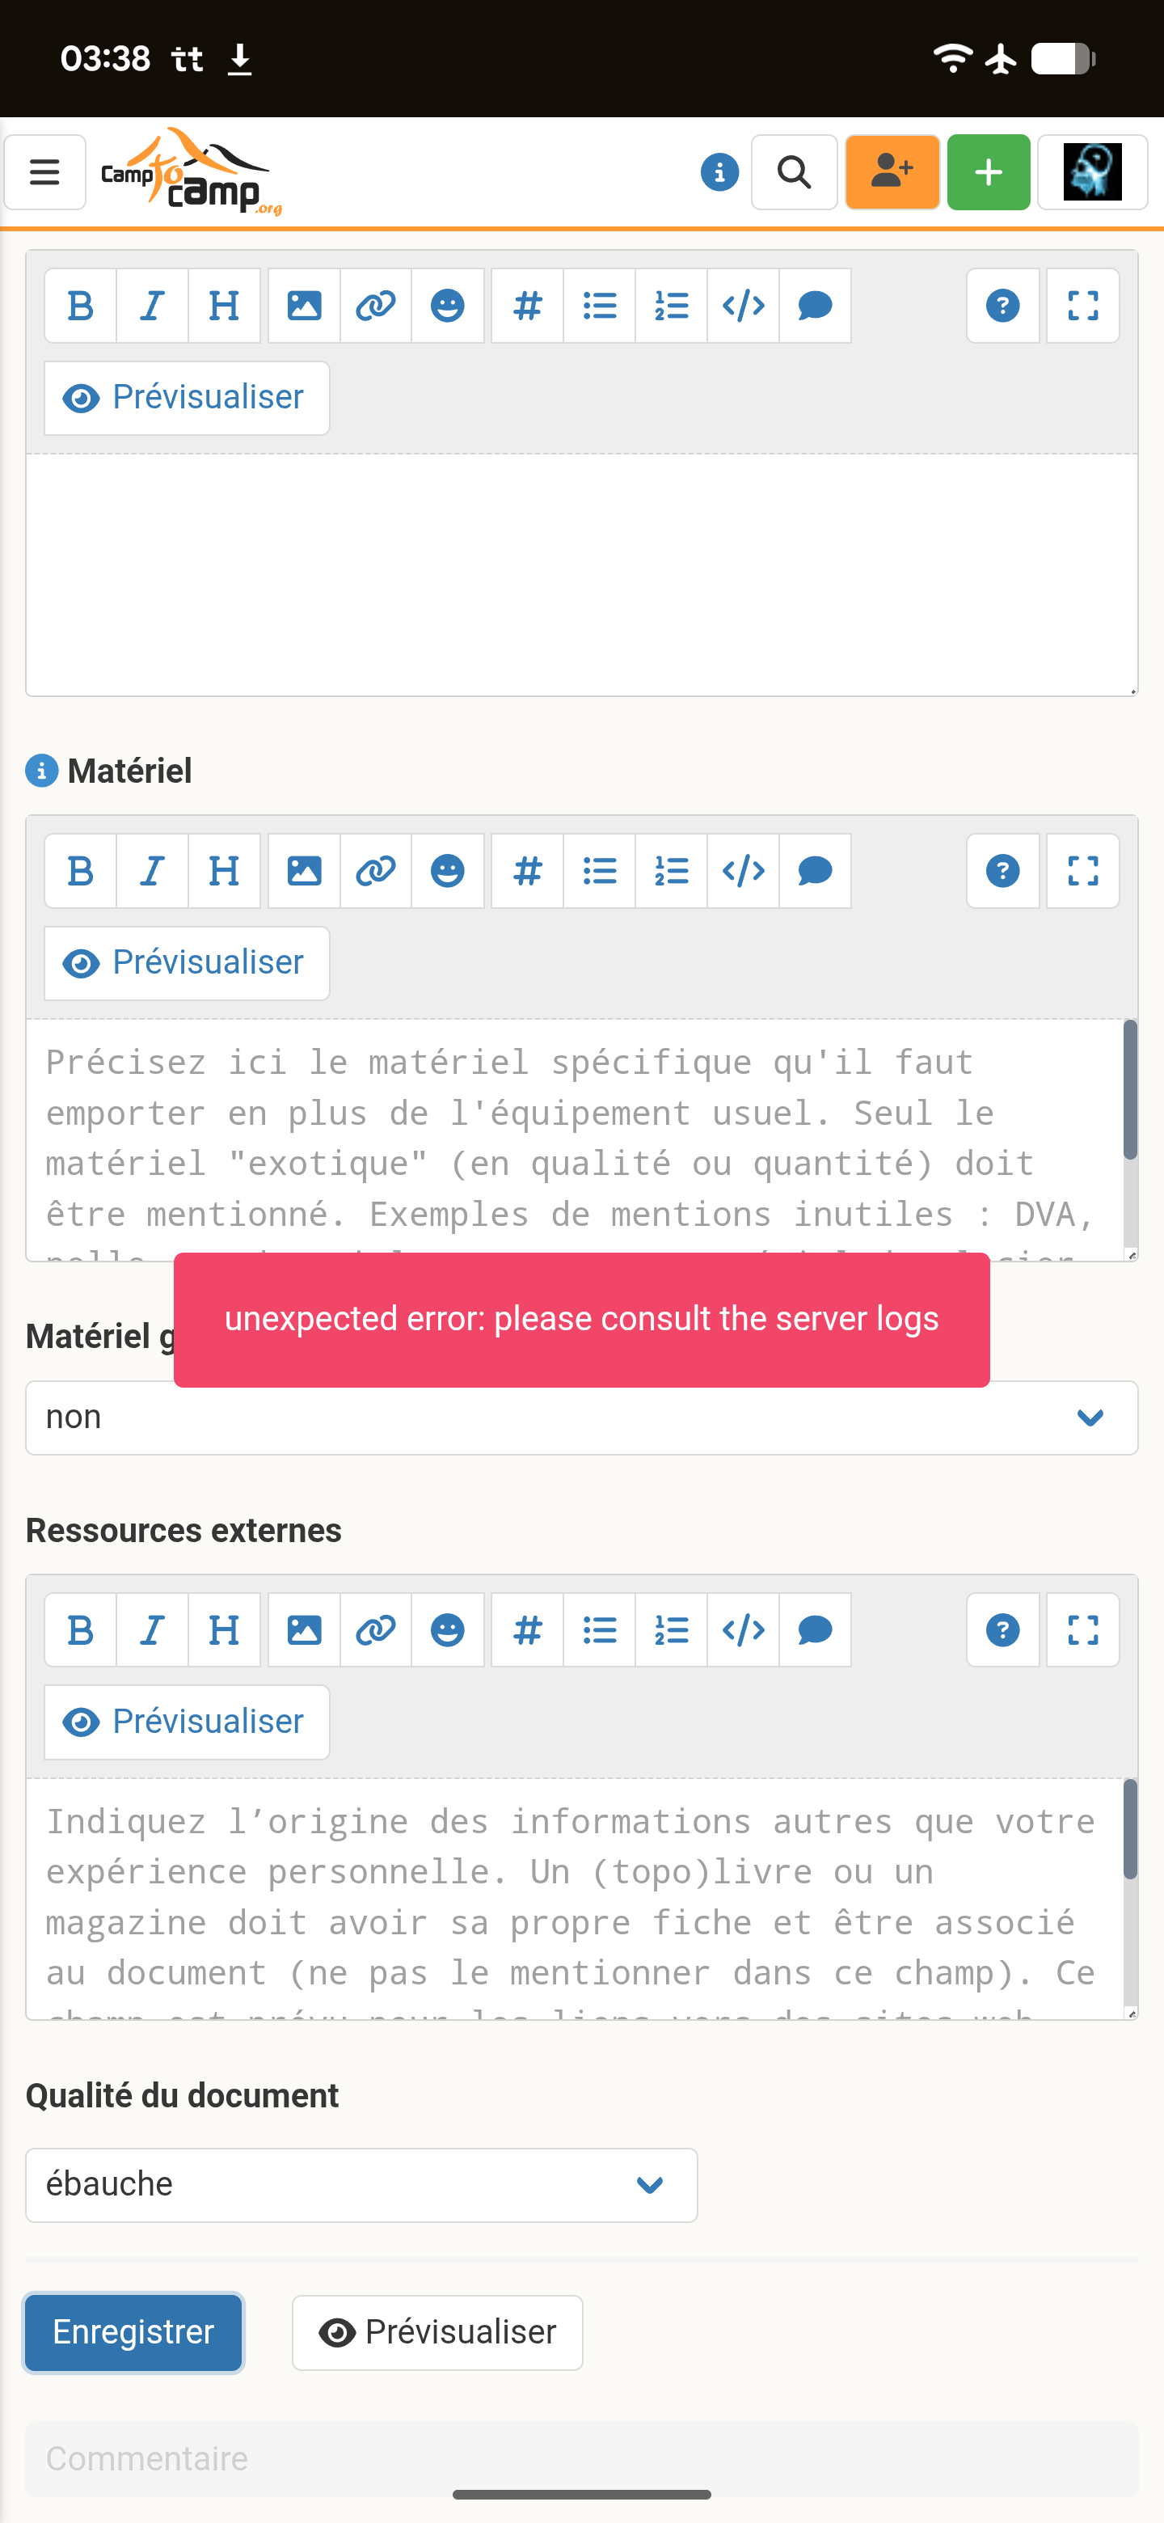
Task: Open the user profile avatar
Action: pos(1091,172)
